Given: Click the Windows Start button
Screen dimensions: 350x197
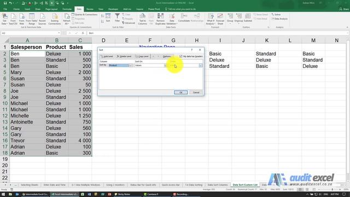Looking at the screenshot, I should (3, 194).
